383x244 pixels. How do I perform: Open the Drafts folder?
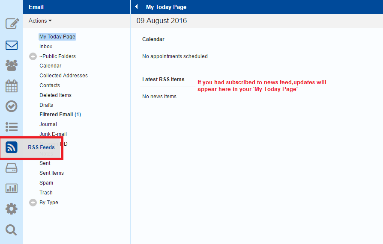click(46, 105)
